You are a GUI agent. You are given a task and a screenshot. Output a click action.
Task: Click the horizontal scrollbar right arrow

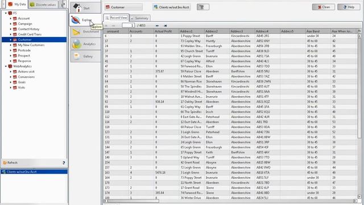click(x=355, y=201)
